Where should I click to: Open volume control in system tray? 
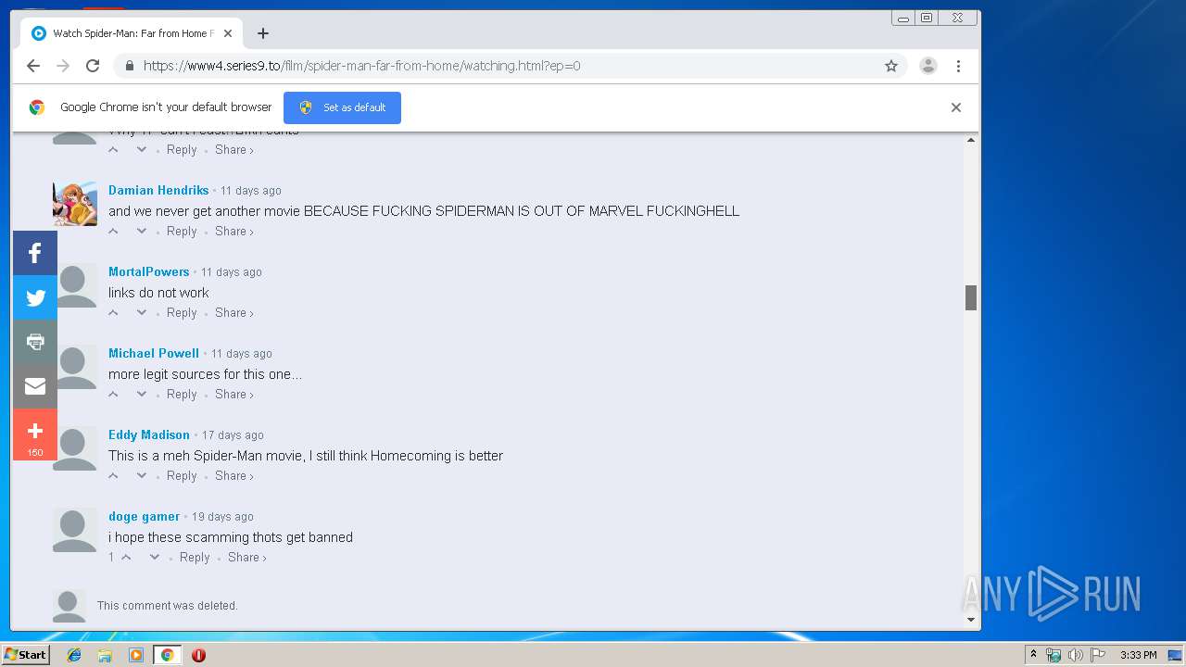[x=1075, y=655]
